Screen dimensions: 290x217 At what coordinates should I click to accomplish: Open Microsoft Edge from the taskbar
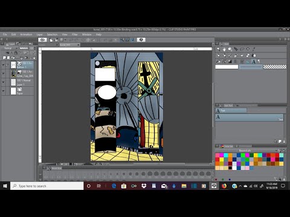[x=114, y=186]
